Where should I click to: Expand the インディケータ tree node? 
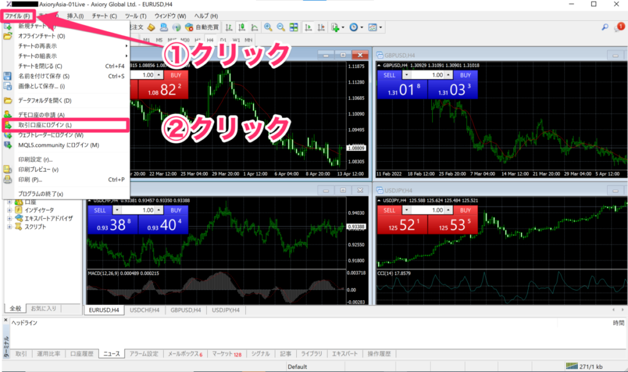tap(9, 210)
